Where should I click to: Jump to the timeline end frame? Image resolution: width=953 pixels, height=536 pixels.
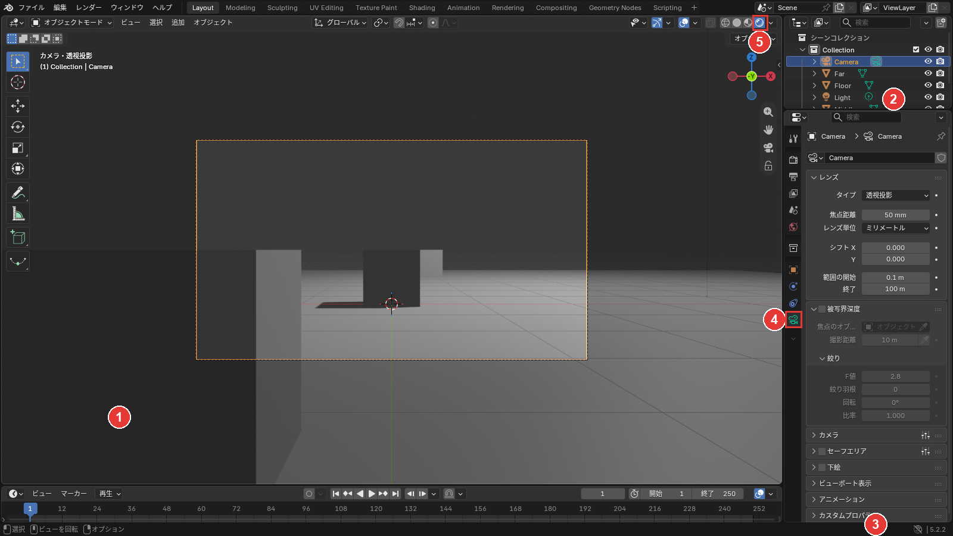tap(395, 494)
